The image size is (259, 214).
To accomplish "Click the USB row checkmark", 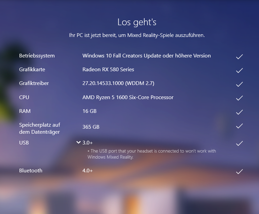I will 239,143.
